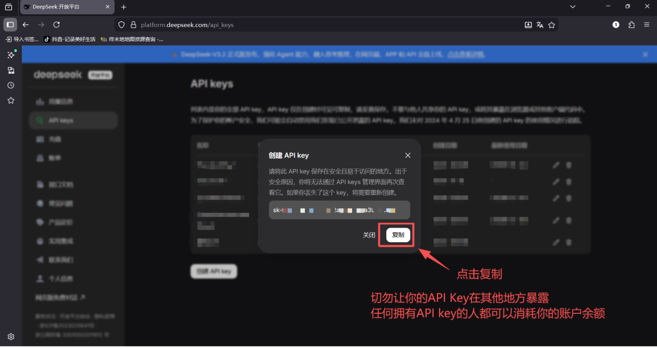Open the toolbar icon with the 1 badge
The width and height of the screenshot is (657, 349).
click(616, 24)
